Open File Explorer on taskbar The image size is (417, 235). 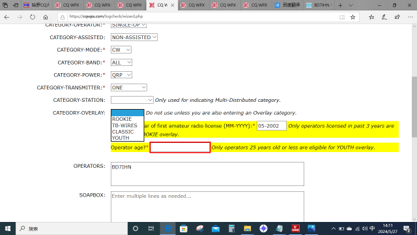point(248,228)
